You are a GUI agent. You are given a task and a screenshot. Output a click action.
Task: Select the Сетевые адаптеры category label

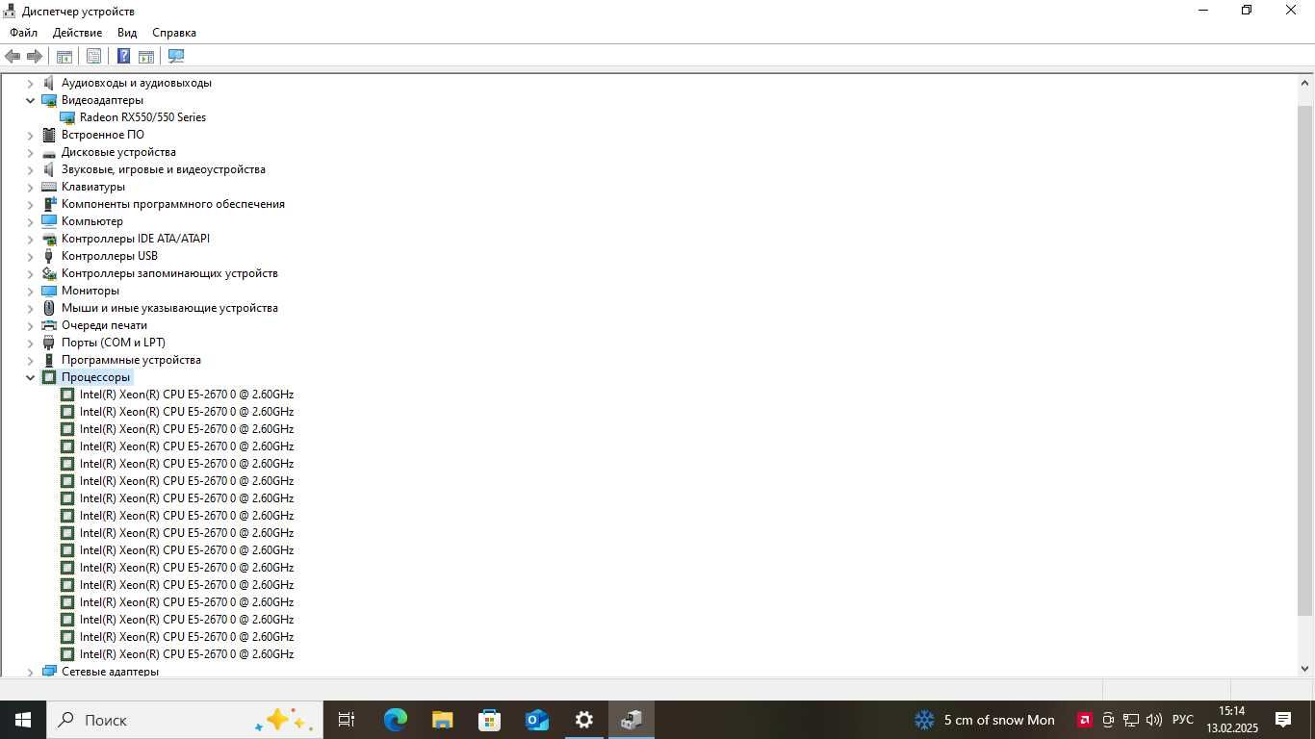coord(110,671)
